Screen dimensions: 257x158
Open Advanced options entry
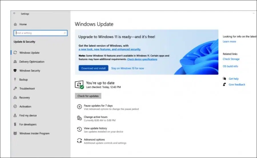point(94,139)
